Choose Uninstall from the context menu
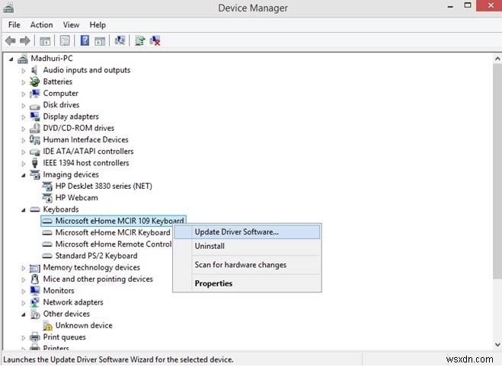Image resolution: width=502 pixels, height=367 pixels. (247, 246)
